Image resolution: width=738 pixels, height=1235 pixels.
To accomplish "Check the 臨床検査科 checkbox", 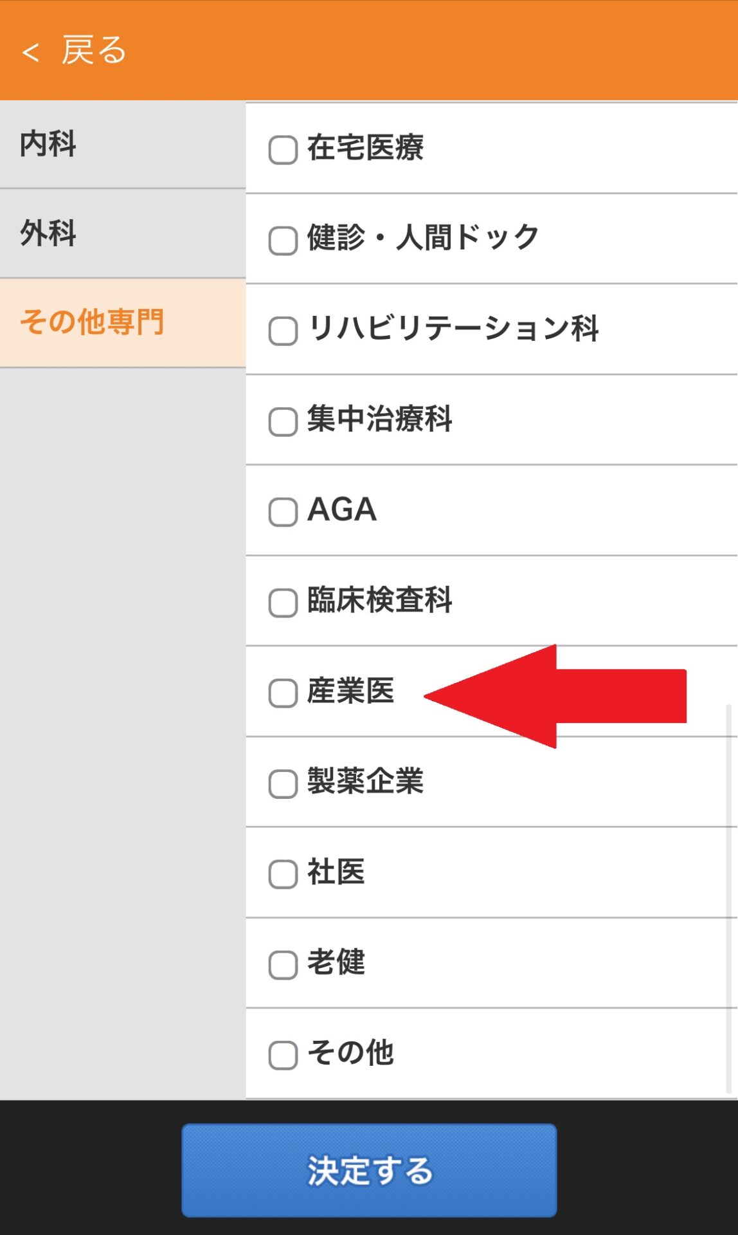I will pyautogui.click(x=283, y=603).
